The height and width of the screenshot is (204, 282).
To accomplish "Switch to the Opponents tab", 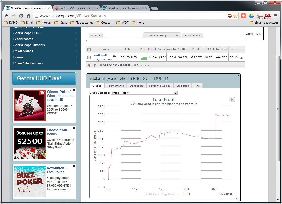I will pos(136,86).
